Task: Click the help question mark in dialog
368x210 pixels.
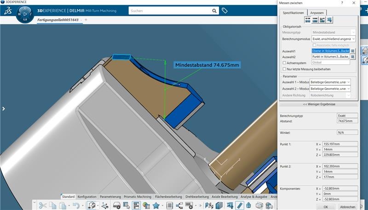Action: (x=342, y=3)
